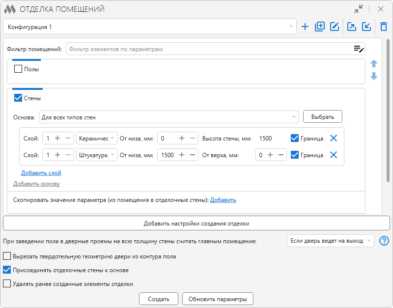Click Обновить параметры button
The height and width of the screenshot is (308, 393).
[x=218, y=299]
